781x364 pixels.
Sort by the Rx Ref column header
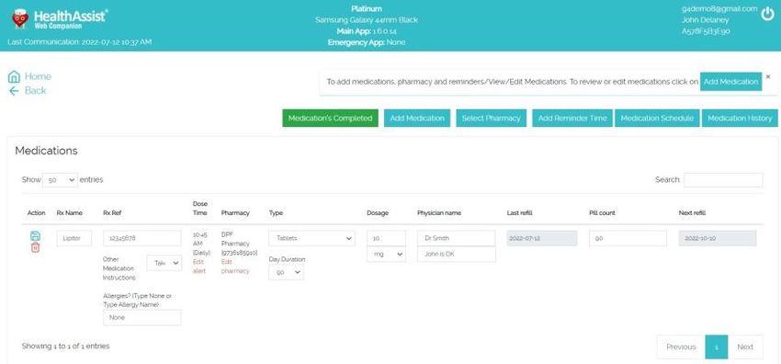tap(112, 212)
